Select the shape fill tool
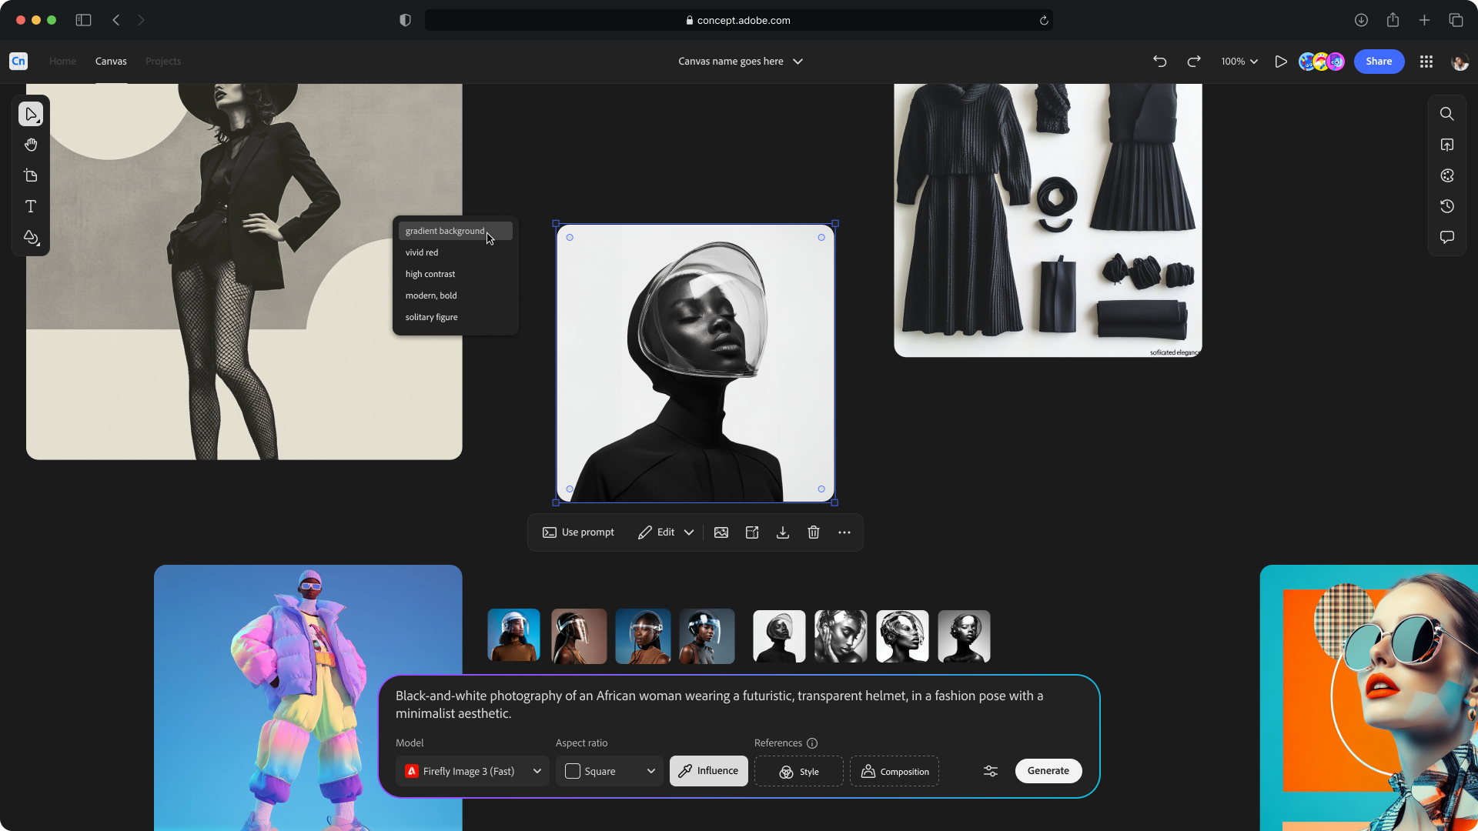The width and height of the screenshot is (1478, 831). (31, 238)
